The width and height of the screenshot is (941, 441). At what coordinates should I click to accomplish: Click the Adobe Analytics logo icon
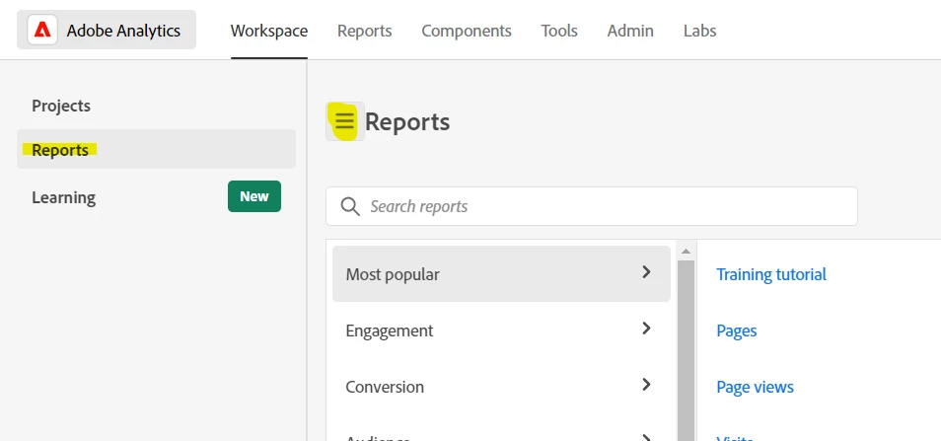[42, 30]
